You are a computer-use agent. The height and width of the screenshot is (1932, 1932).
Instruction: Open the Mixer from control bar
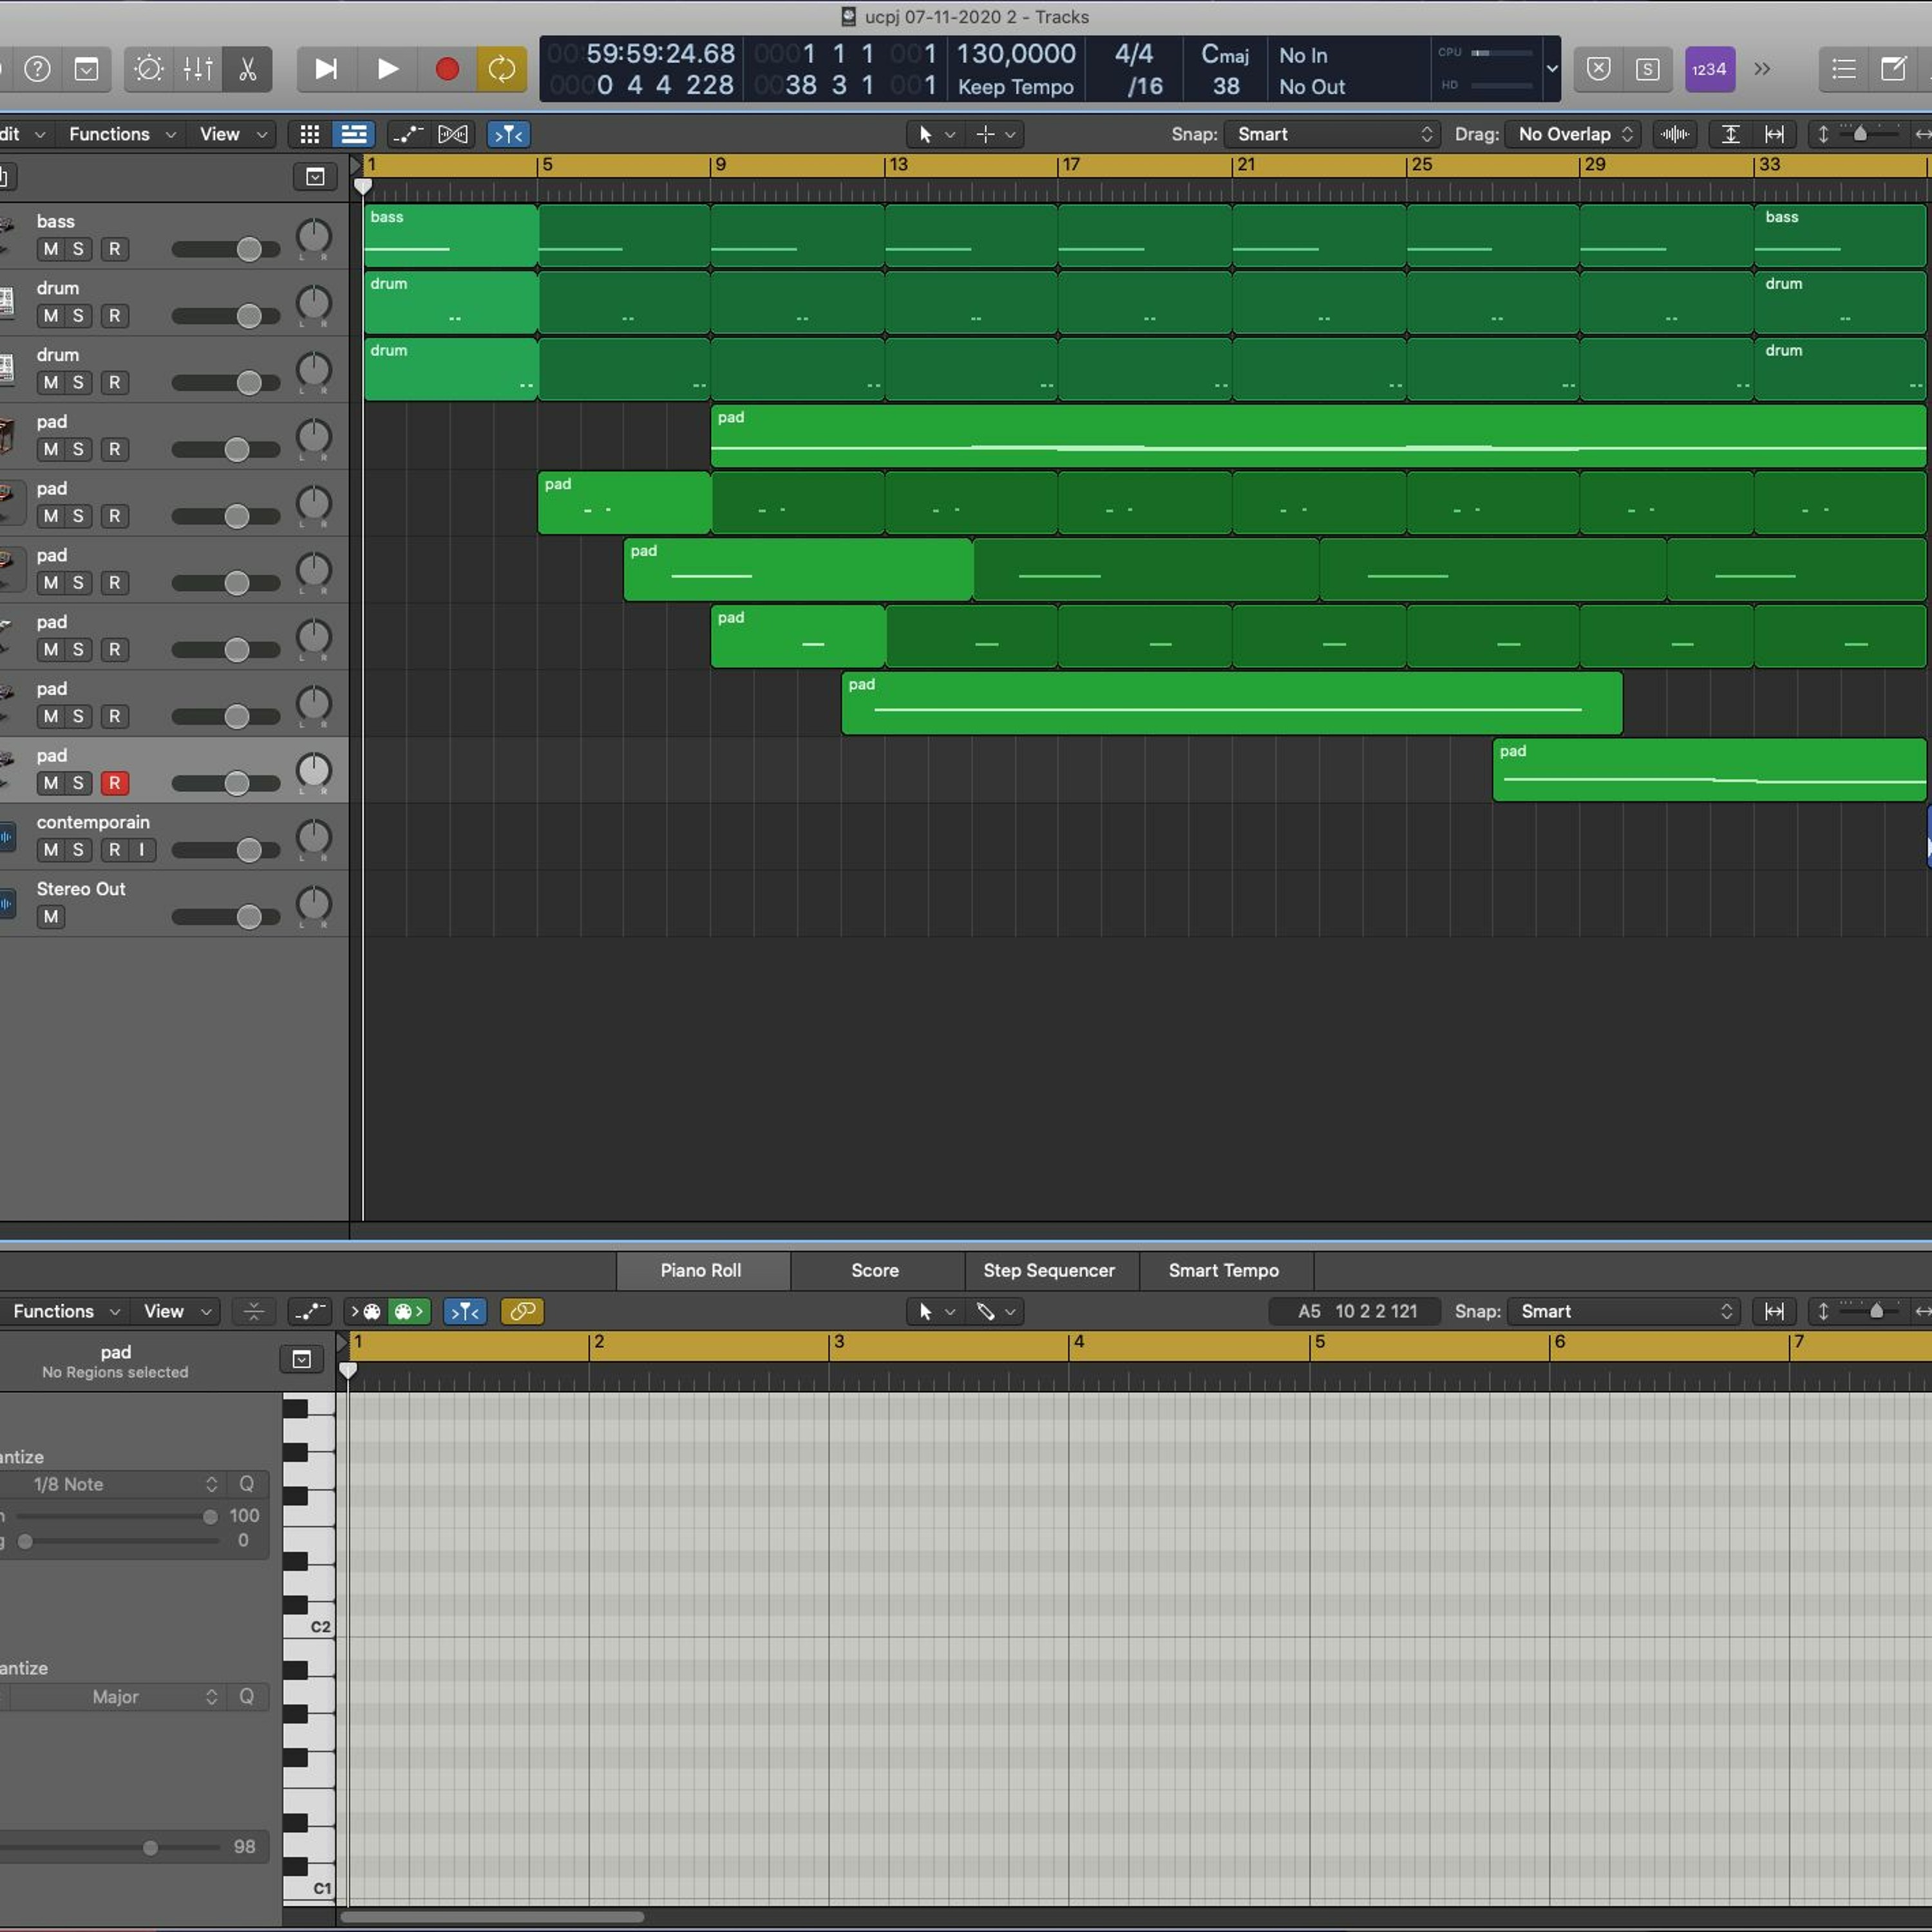pos(198,69)
